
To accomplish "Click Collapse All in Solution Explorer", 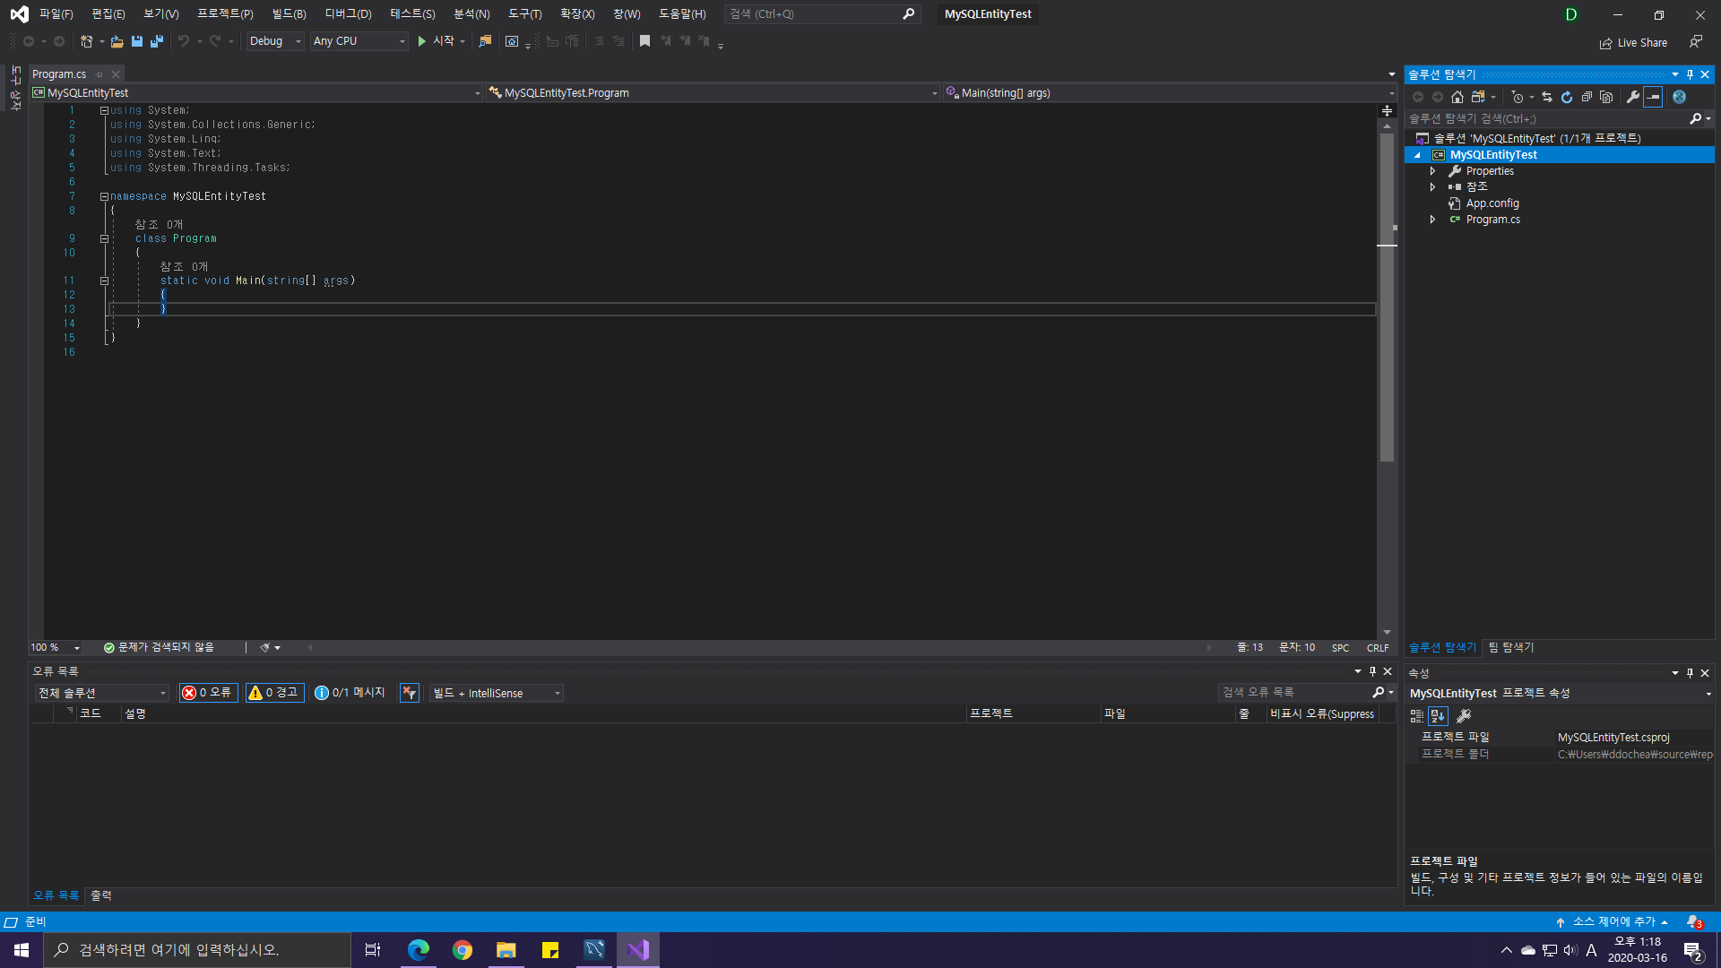I will click(x=1587, y=97).
